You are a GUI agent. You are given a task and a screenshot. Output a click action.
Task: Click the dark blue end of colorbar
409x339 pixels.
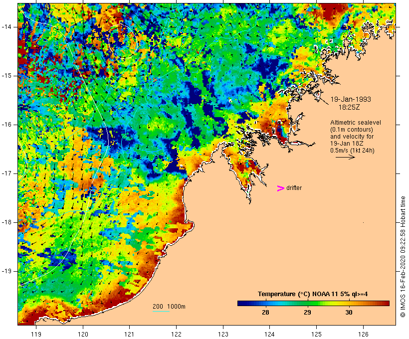(x=240, y=303)
